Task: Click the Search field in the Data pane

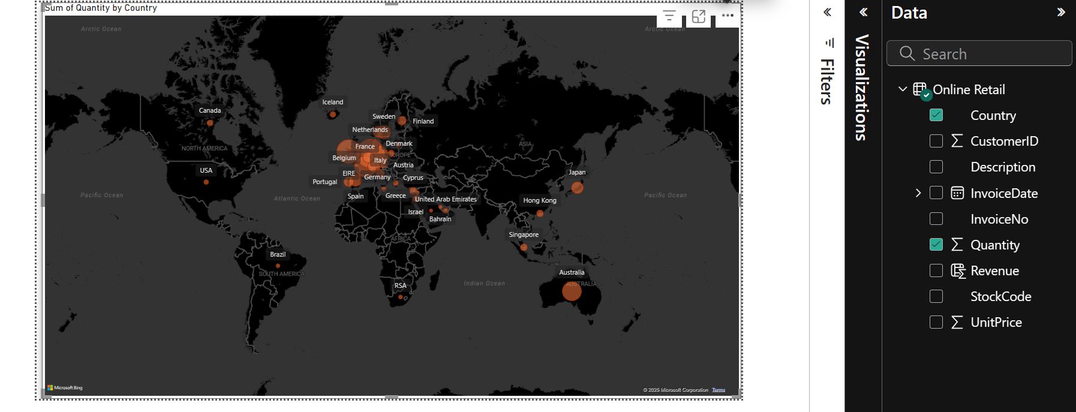Action: pos(979,53)
